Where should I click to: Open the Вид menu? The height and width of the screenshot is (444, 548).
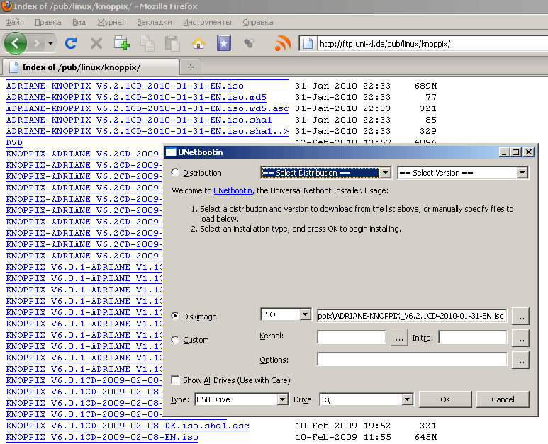coord(79,23)
